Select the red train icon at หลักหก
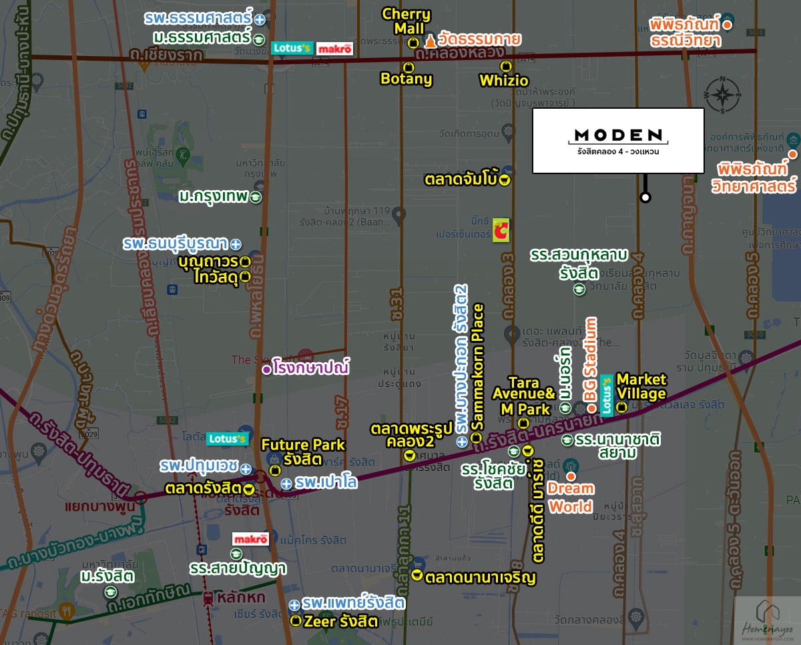 210,597
